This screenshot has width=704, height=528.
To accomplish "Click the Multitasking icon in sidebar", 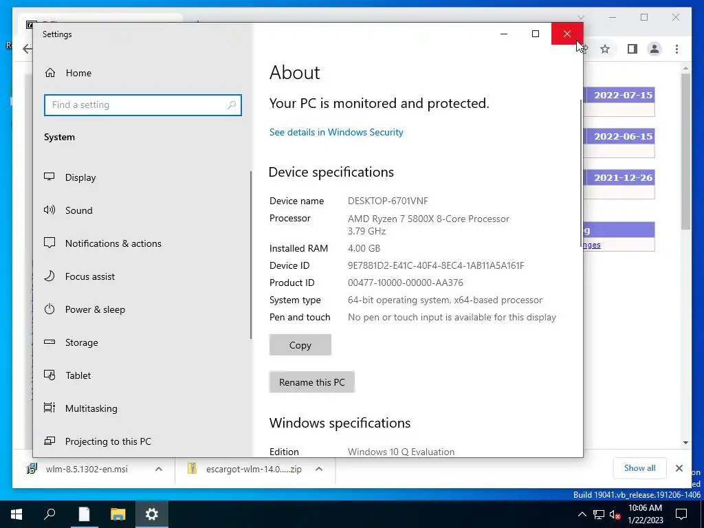I will pyautogui.click(x=49, y=408).
